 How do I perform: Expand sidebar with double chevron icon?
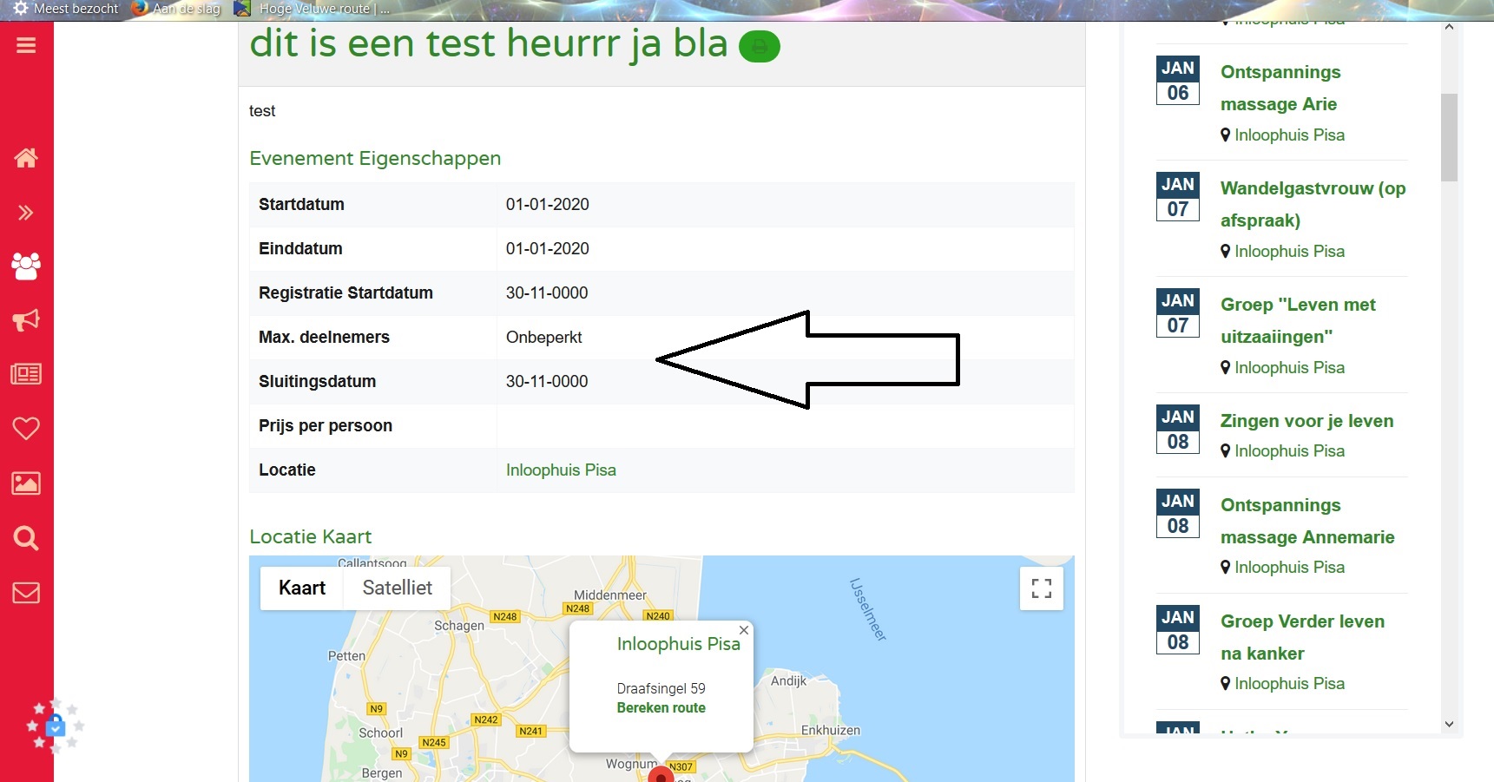click(x=26, y=213)
